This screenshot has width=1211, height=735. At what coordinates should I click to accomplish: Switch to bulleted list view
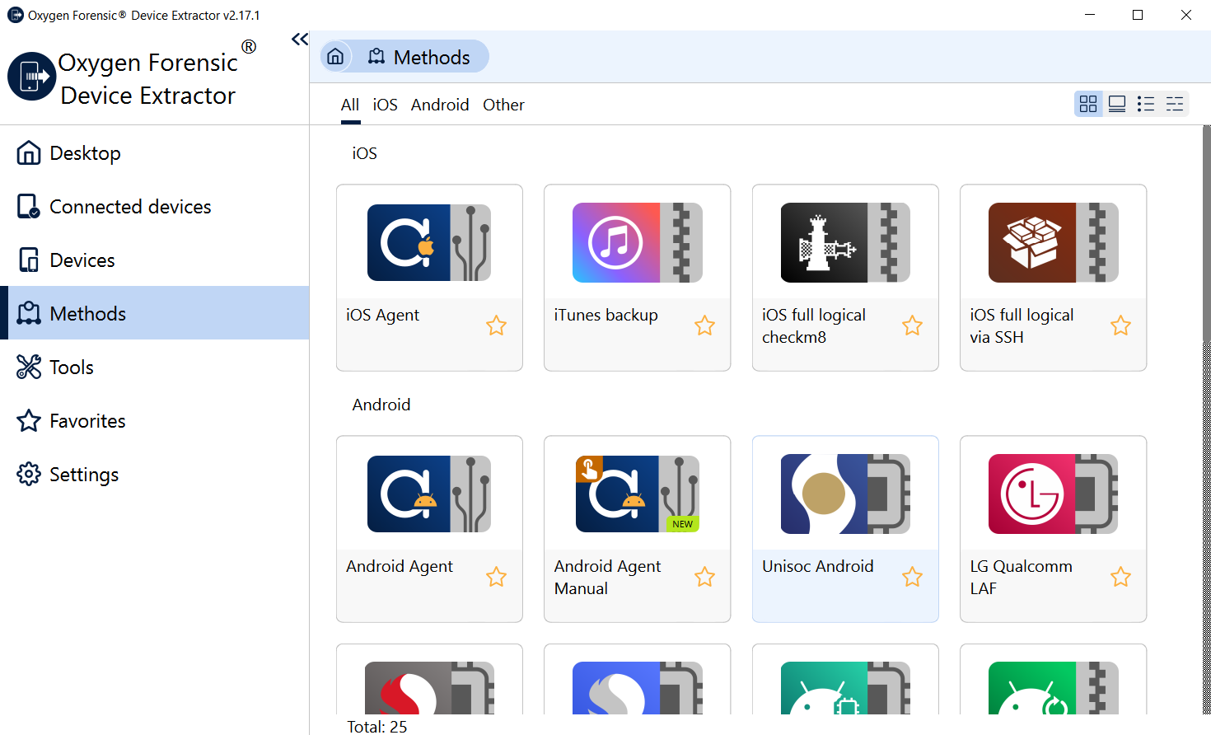[1146, 104]
